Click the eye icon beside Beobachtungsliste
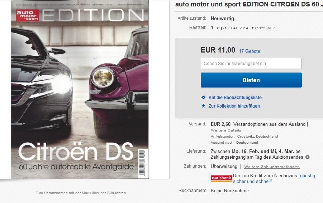Image resolution: width=323 pixels, height=203 pixels. 203,98
